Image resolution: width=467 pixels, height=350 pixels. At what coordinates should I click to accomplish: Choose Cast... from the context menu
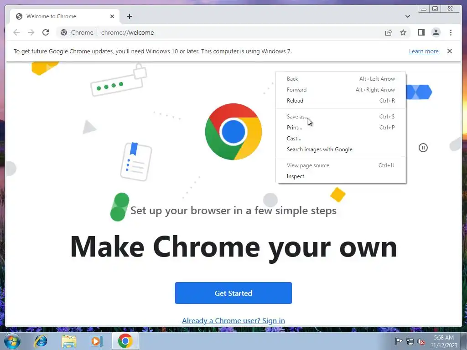coord(341,139)
